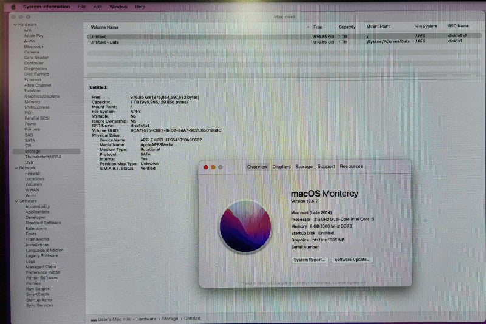The width and height of the screenshot is (486, 324).
Task: Open the Window menu
Action: [x=118, y=7]
